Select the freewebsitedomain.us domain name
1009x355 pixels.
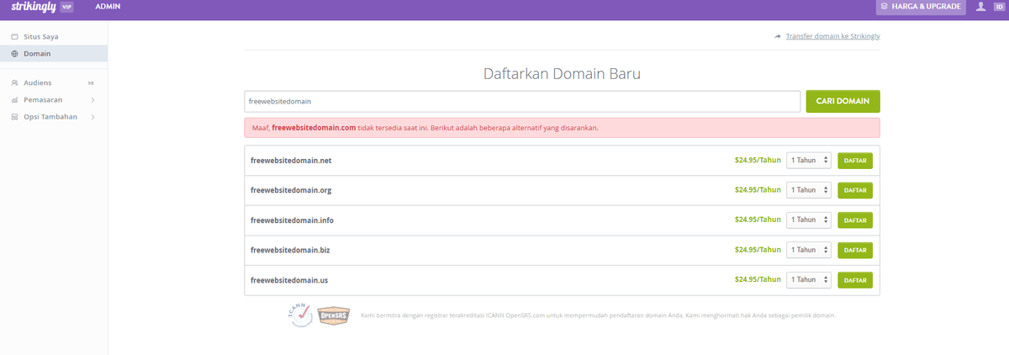click(289, 279)
